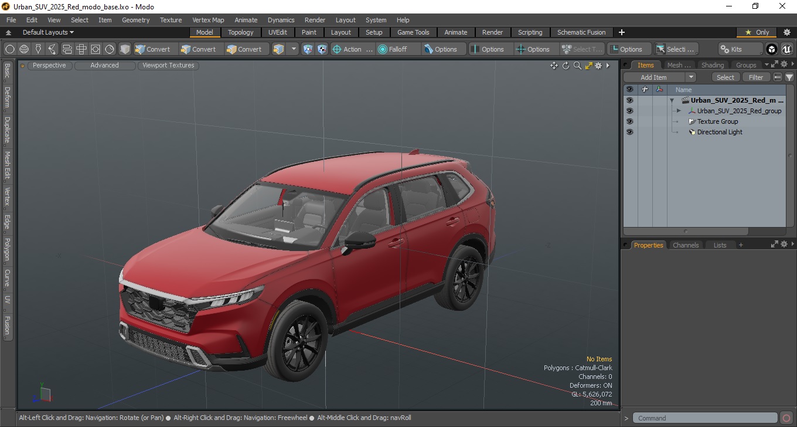797x427 pixels.
Task: Open the Kits dropdown button
Action: click(x=741, y=49)
